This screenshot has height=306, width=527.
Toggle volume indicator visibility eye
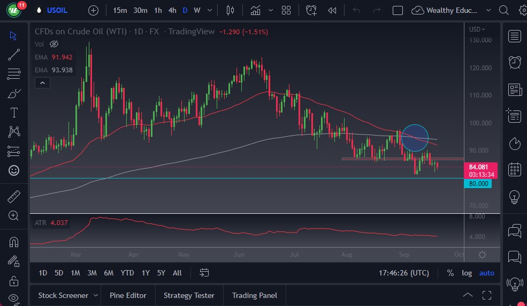(x=54, y=44)
